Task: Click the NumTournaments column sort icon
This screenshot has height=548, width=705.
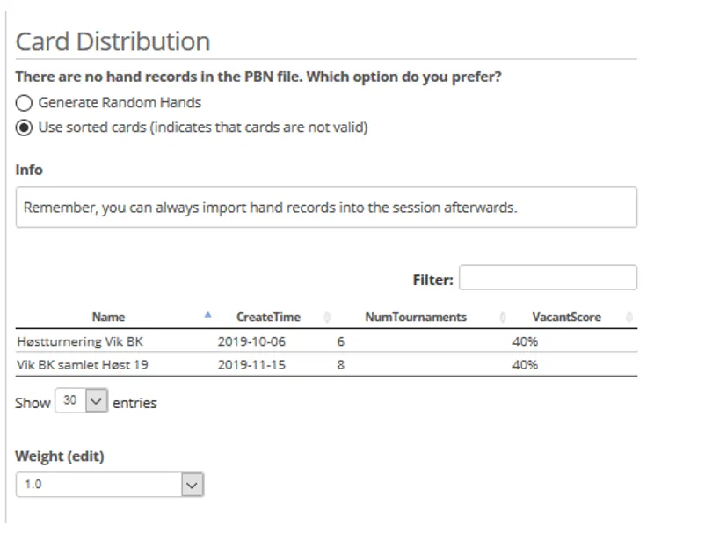Action: (502, 317)
